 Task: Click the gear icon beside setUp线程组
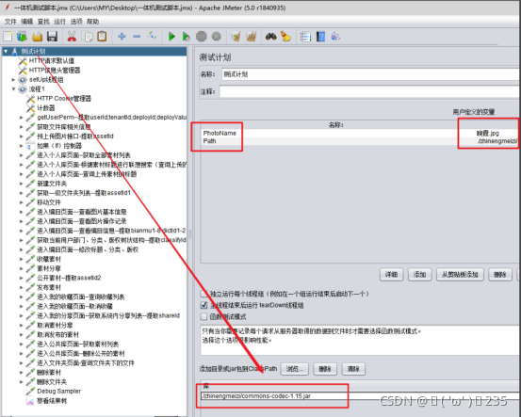click(23, 80)
